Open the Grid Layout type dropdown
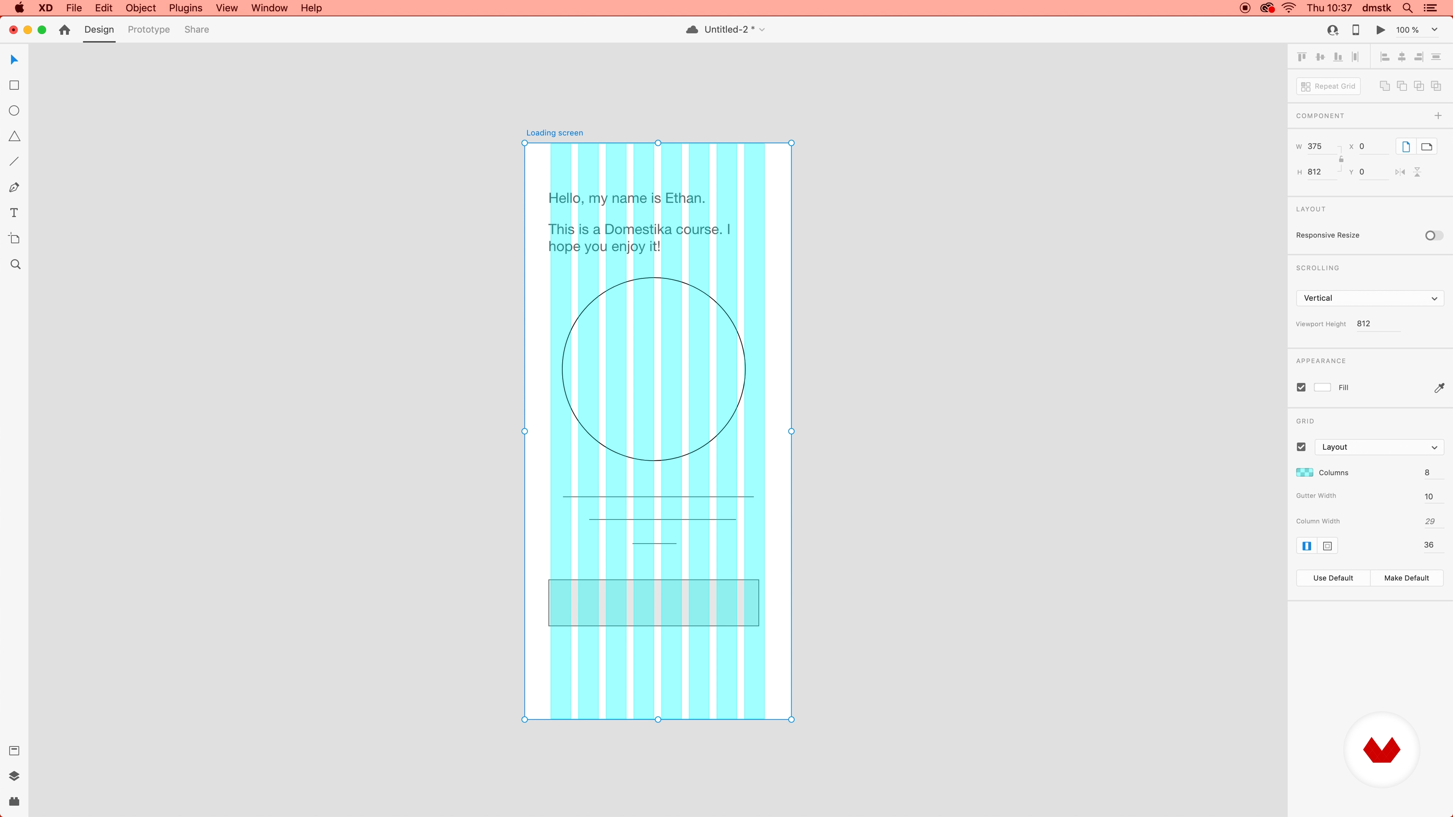This screenshot has width=1453, height=817. click(1378, 447)
